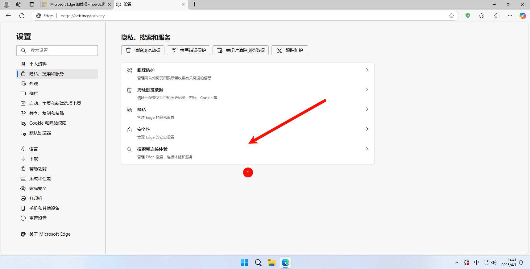
Task: Click the browser back arrow
Action: tap(8, 16)
